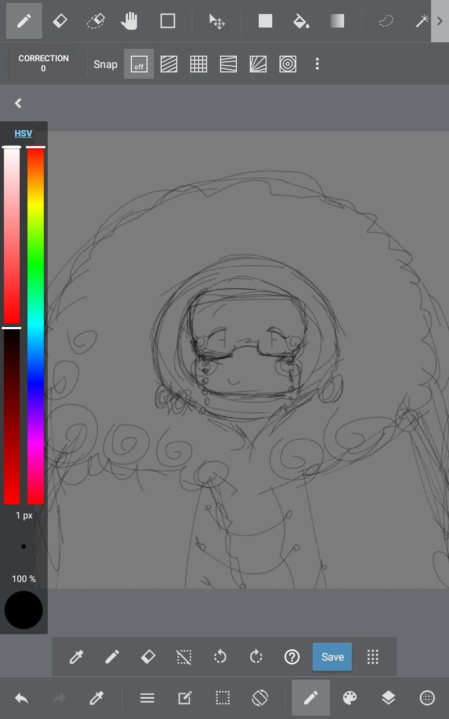Undo the last stroke
The height and width of the screenshot is (719, 449).
[x=22, y=698]
